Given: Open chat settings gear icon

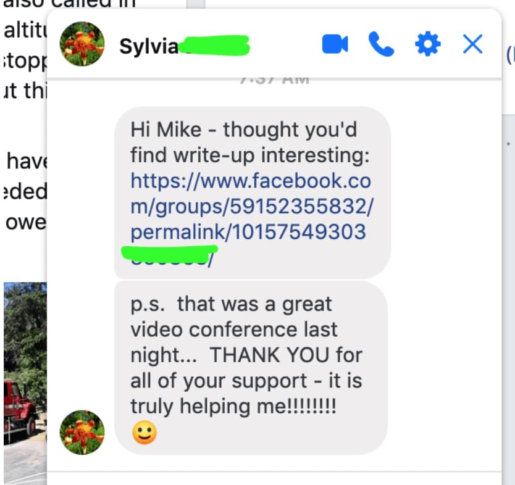Looking at the screenshot, I should click(428, 44).
